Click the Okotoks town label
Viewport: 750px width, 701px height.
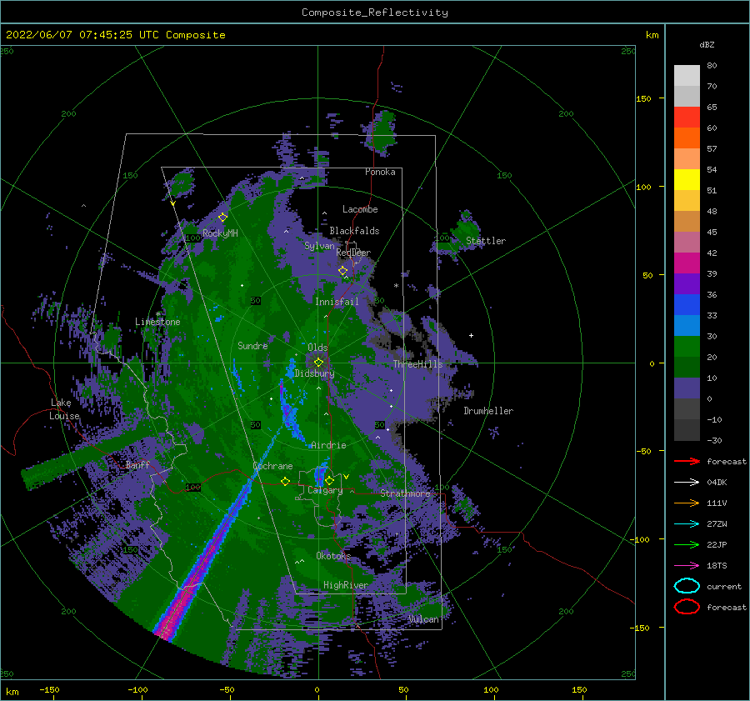pos(333,556)
